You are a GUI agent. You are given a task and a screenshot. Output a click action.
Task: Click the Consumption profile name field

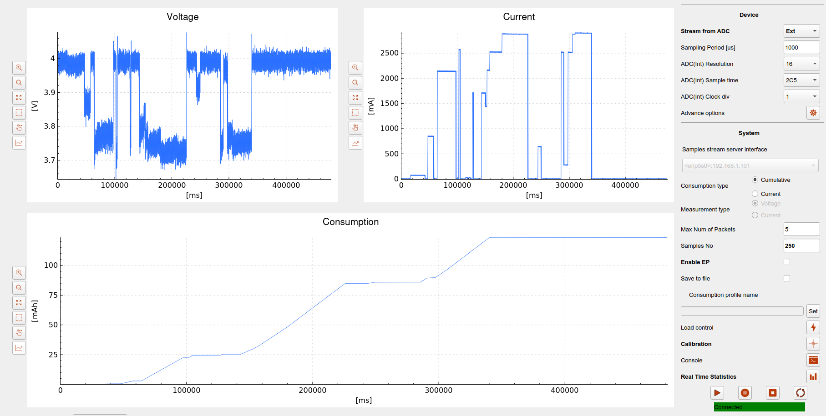click(x=742, y=311)
